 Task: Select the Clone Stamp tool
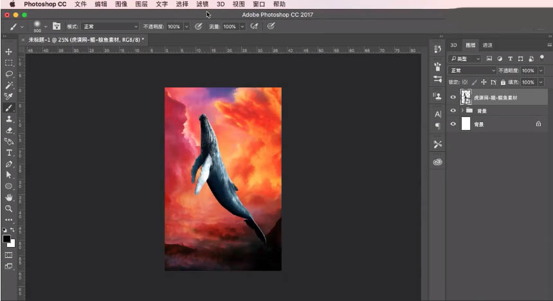(x=9, y=119)
